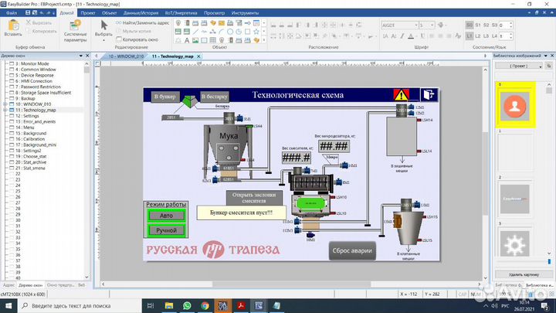Select library image 3 gear thumbnail
Image resolution: width=556 pixels, height=313 pixels.
(x=515, y=244)
